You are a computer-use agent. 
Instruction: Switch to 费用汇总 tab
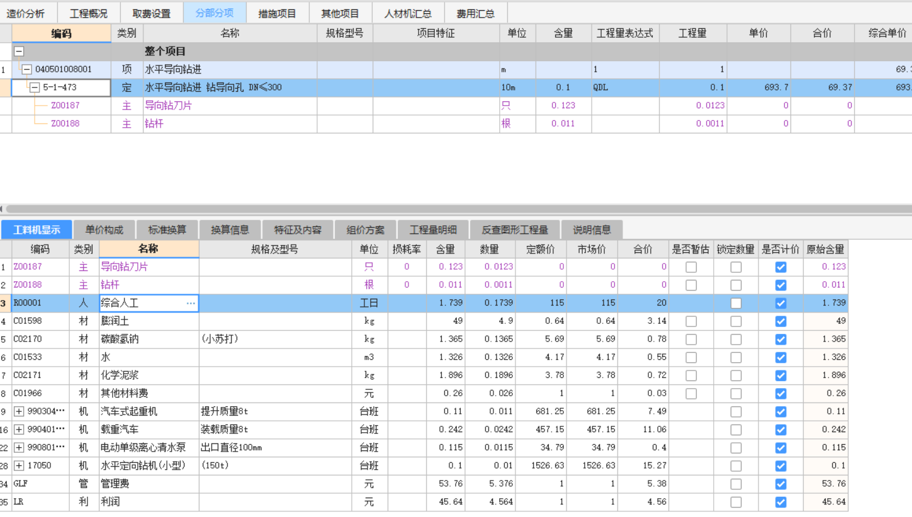point(476,13)
